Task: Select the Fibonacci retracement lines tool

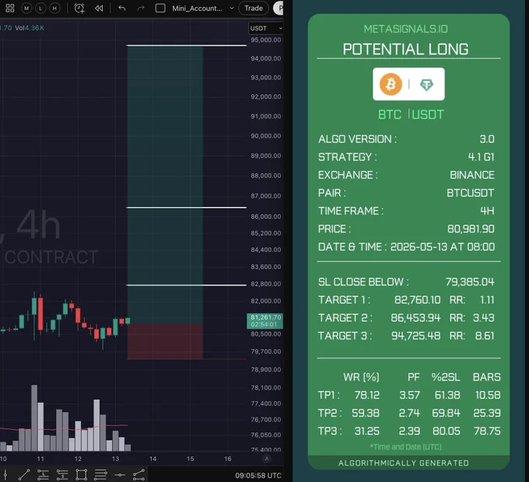Action: pyautogui.click(x=100, y=475)
